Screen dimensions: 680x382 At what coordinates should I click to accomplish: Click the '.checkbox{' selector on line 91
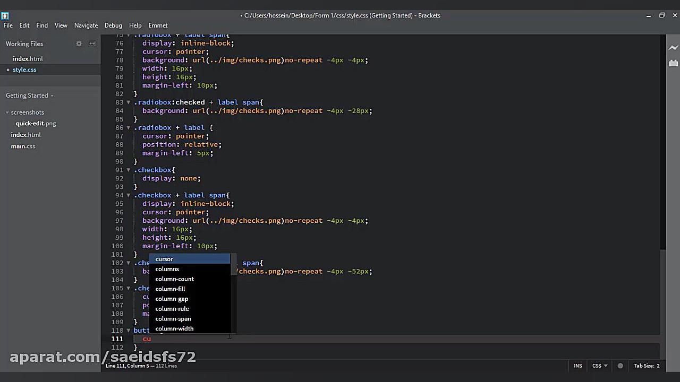154,170
